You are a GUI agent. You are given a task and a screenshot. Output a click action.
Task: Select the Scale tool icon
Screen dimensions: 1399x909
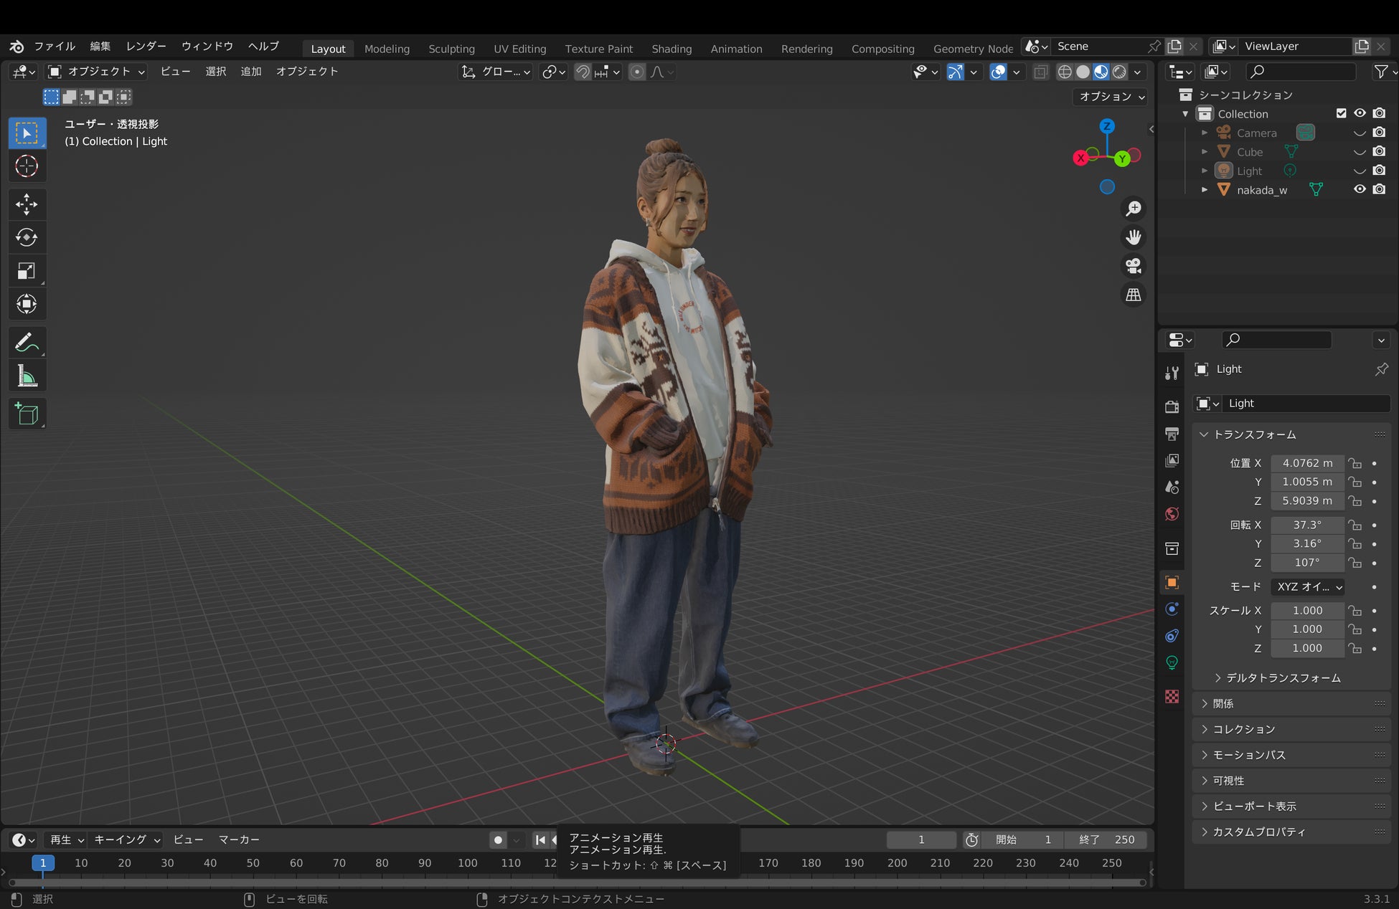(x=27, y=271)
